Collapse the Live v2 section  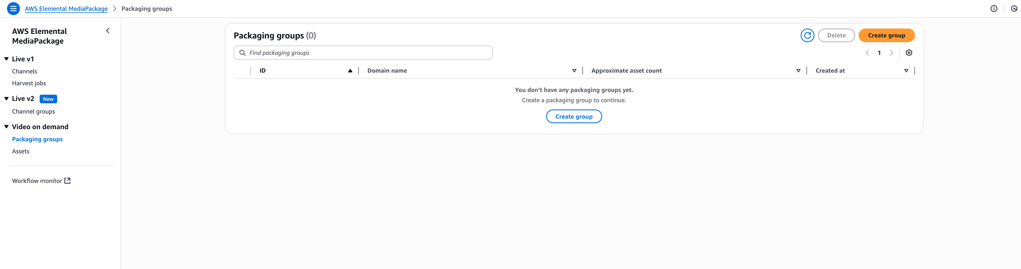click(6, 98)
